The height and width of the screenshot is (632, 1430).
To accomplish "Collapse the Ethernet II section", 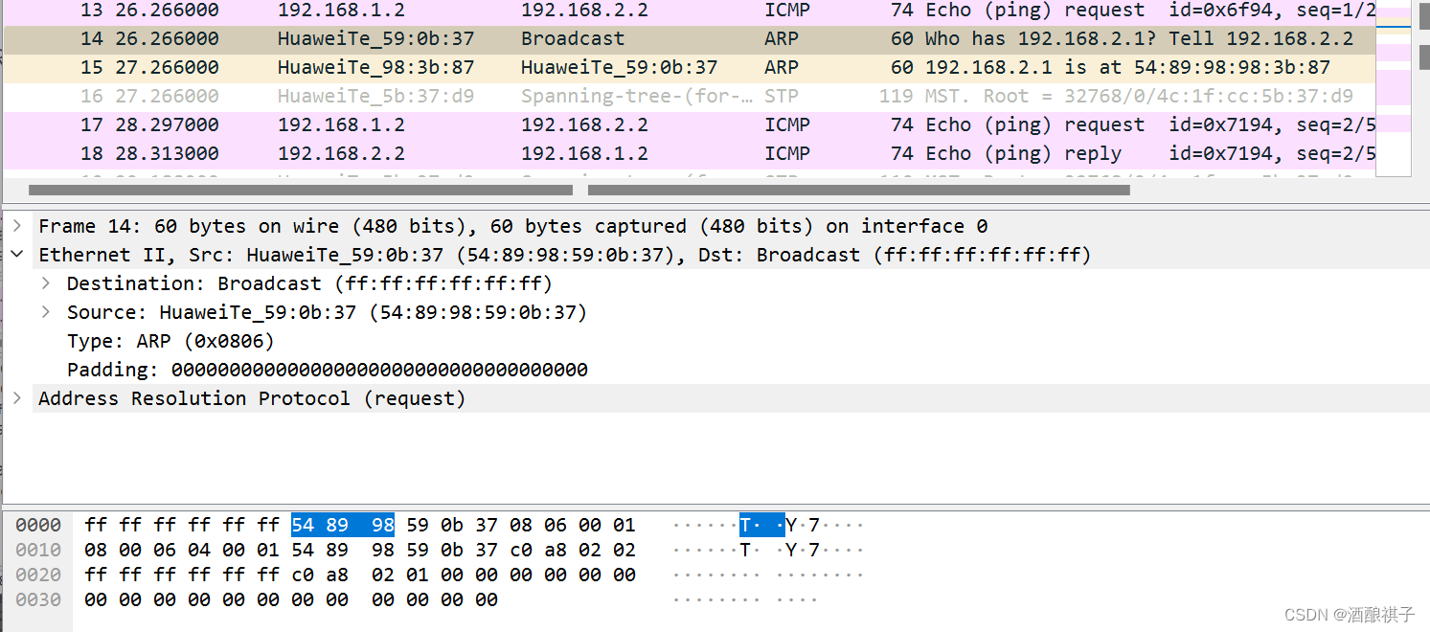I will (18, 255).
